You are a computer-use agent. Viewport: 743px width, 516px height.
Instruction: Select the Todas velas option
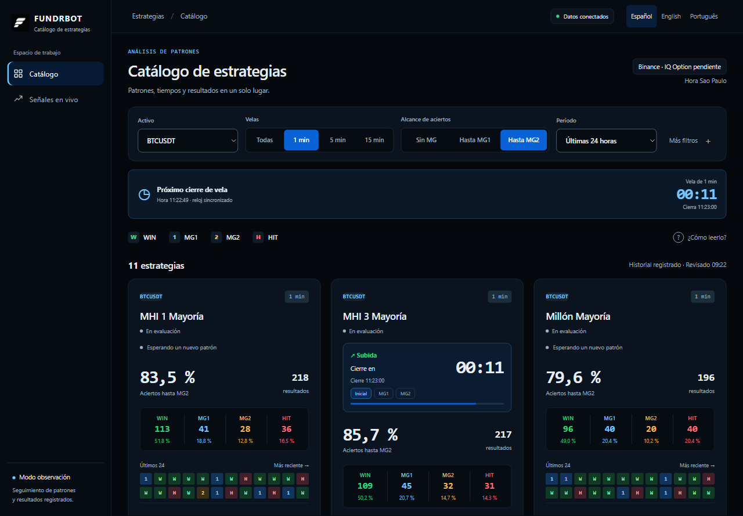[x=265, y=140]
